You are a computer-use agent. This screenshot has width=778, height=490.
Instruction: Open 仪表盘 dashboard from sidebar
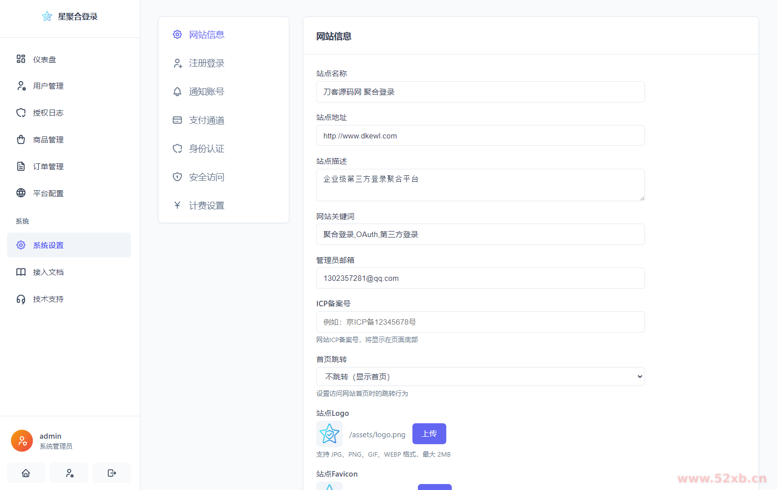44,59
